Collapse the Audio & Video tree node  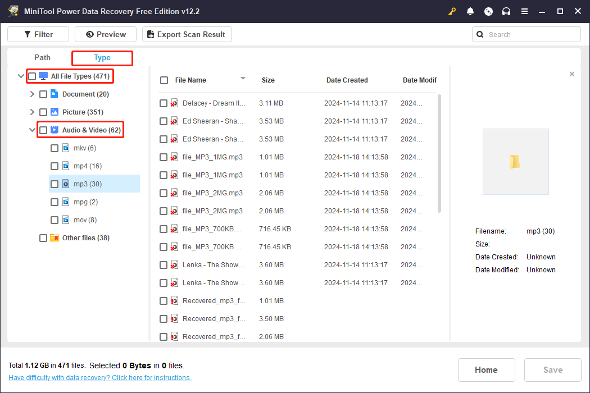point(33,130)
